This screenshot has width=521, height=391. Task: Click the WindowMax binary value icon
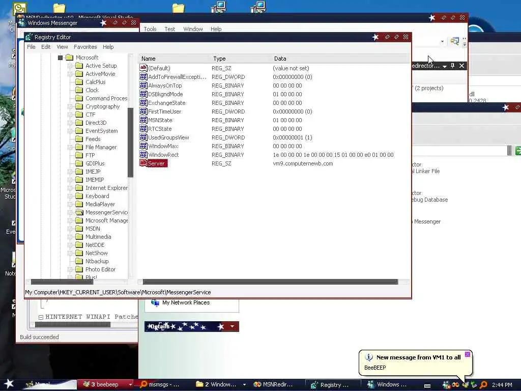pos(143,146)
